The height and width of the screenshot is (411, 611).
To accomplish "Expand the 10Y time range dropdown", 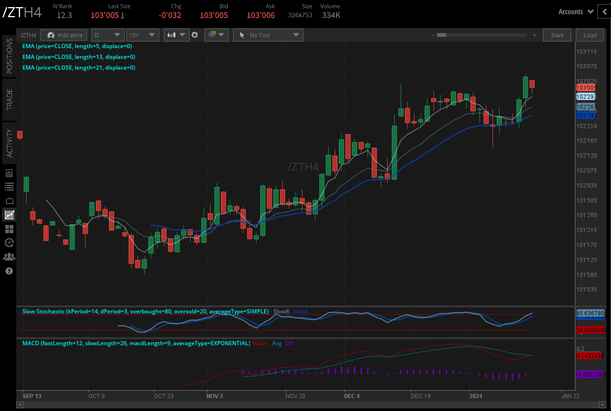I will click(142, 35).
